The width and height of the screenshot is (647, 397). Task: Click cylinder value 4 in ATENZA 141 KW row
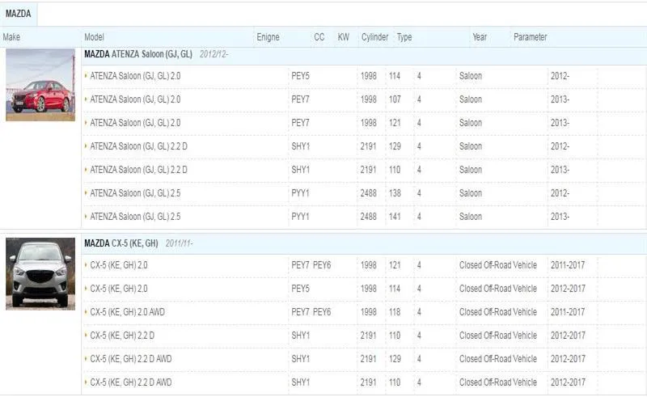coord(419,217)
